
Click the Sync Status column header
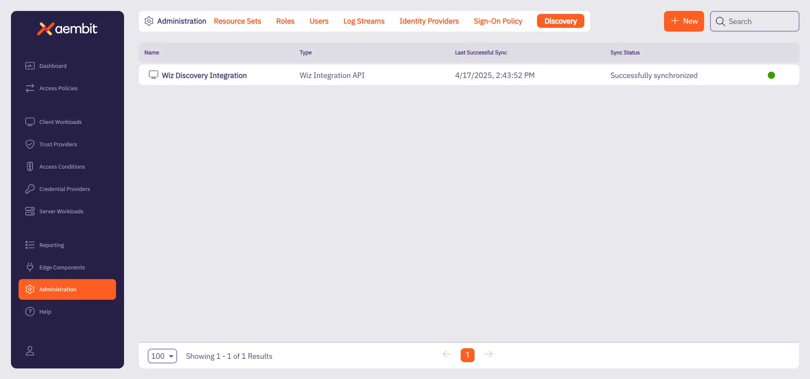click(x=625, y=52)
